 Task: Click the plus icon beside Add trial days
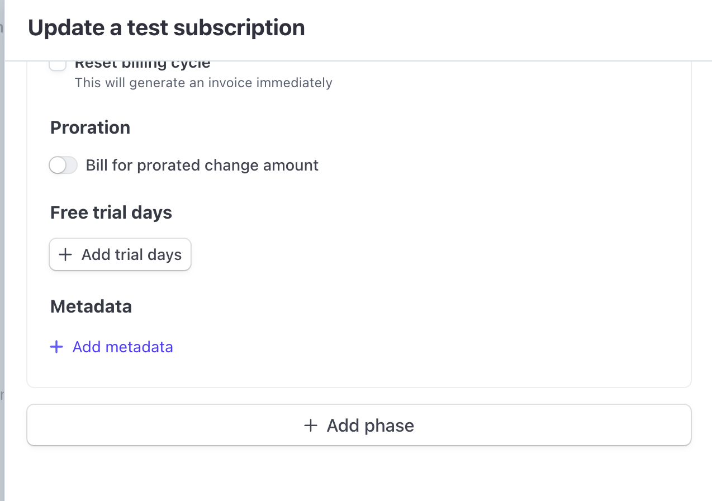tap(65, 255)
